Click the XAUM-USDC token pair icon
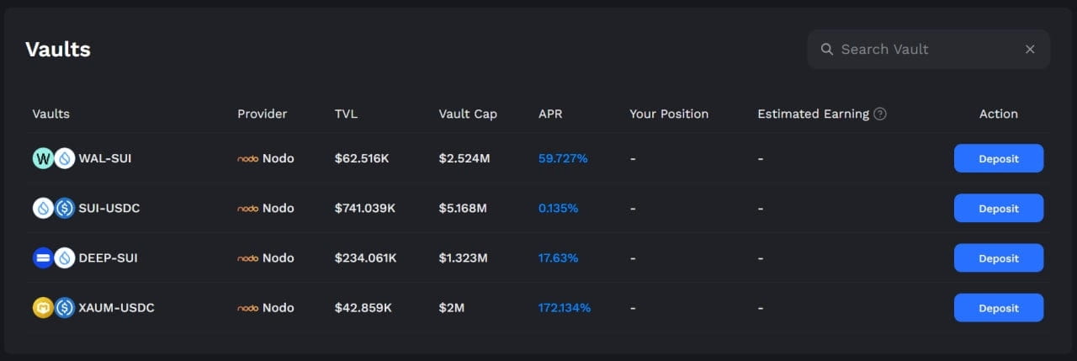 pyautogui.click(x=54, y=308)
